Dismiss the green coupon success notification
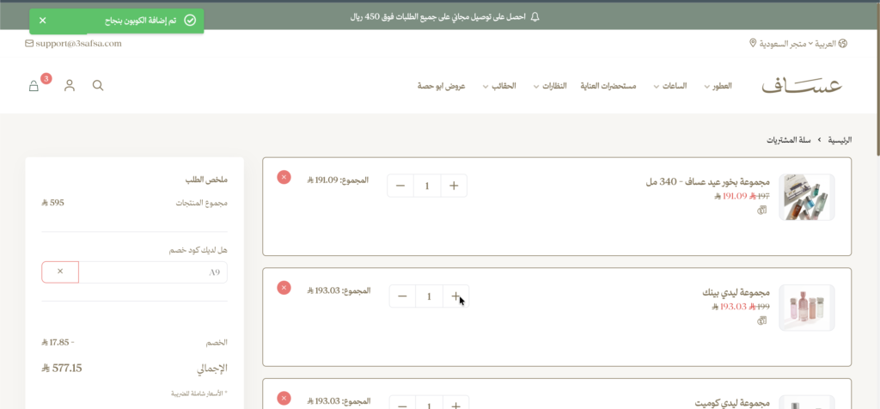The height and width of the screenshot is (409, 880). 43,21
